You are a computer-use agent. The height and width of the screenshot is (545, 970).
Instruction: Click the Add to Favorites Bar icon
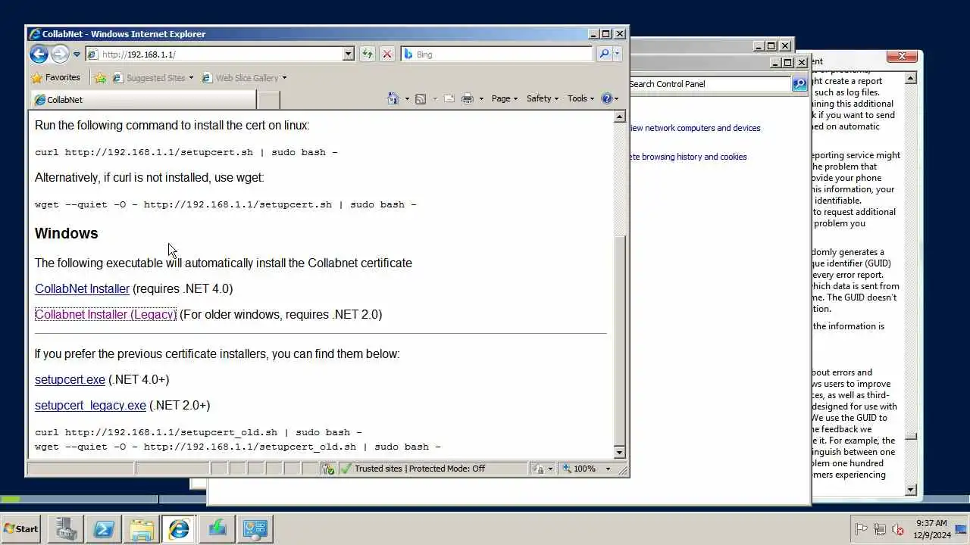click(100, 78)
